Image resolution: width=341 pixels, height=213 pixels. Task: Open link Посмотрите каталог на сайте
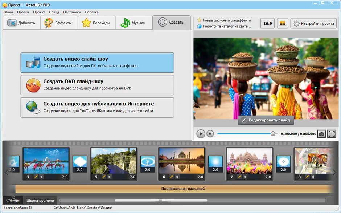(x=227, y=27)
